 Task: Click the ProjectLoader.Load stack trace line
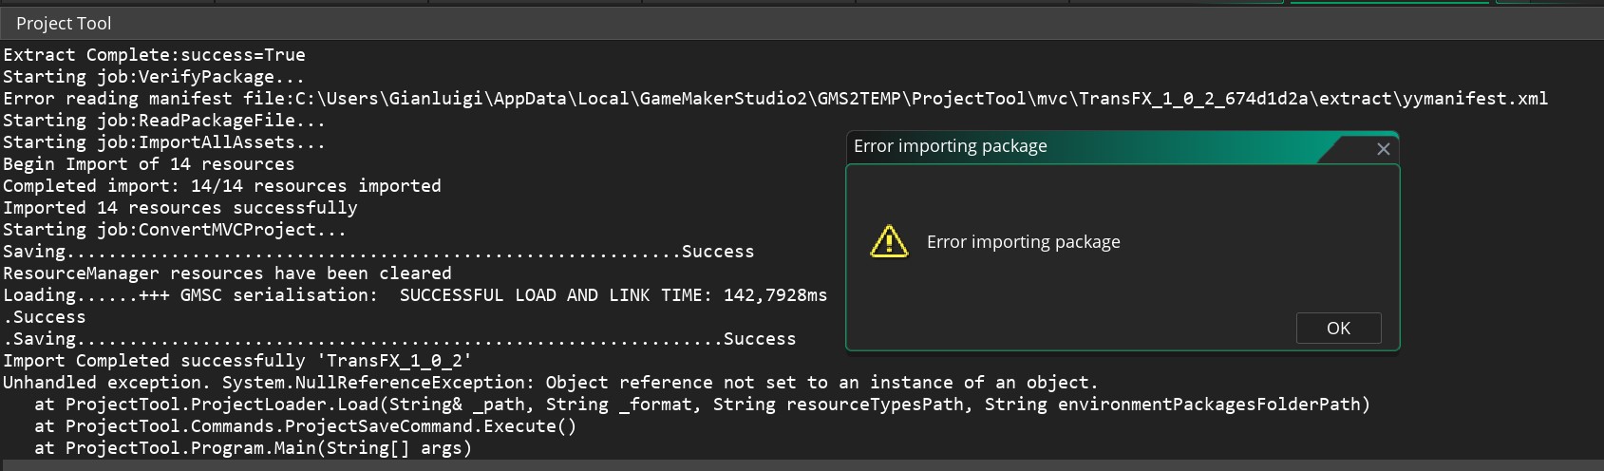[702, 404]
